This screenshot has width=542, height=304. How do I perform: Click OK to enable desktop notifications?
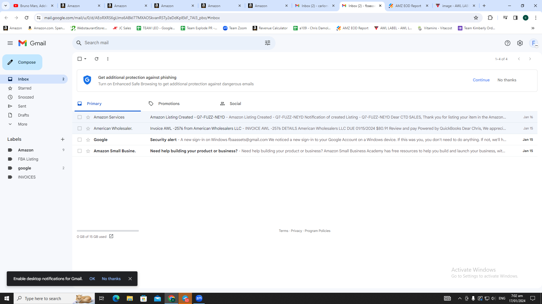pyautogui.click(x=92, y=279)
